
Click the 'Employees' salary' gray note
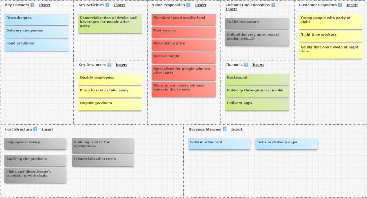35,143
